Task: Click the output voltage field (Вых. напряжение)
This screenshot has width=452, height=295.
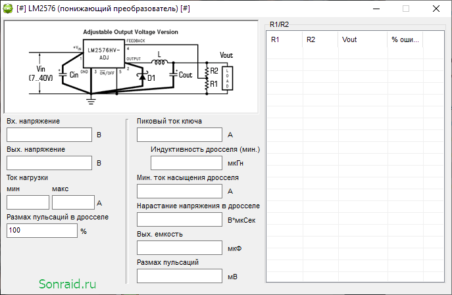Action: [x=49, y=163]
